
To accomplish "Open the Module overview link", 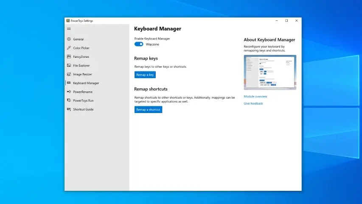I will 255,96.
